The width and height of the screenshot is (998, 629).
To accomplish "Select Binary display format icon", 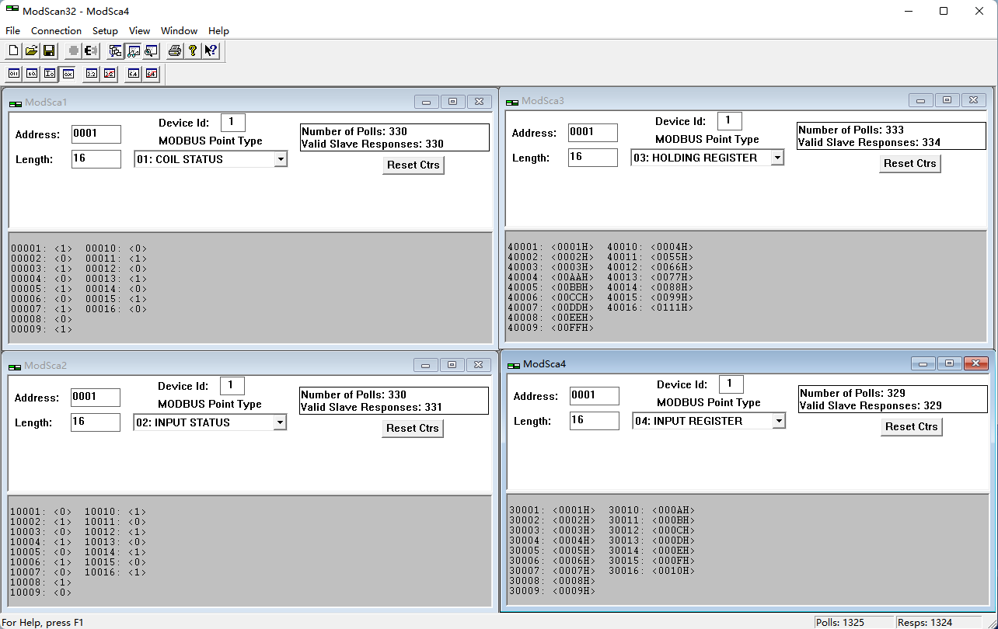I will point(14,74).
